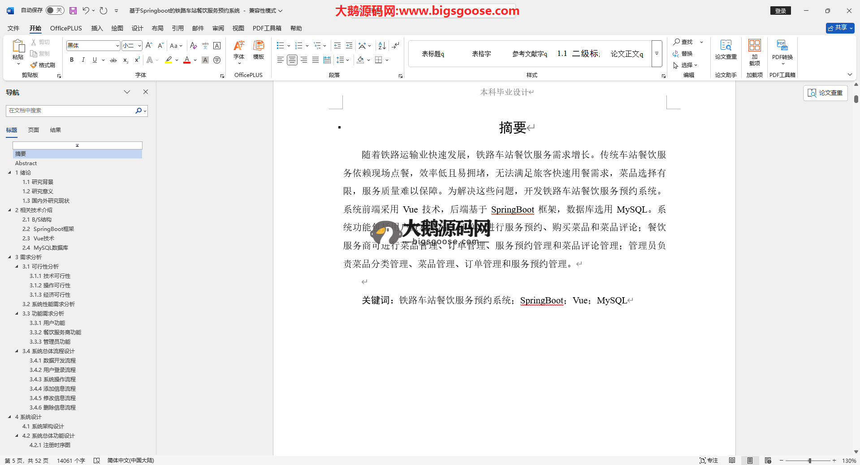860x465 pixels.
Task: Switch to Read Mode view icon
Action: click(x=732, y=461)
